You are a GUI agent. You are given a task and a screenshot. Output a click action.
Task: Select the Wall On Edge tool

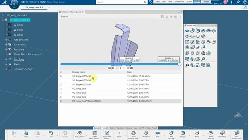[x=171, y=135]
